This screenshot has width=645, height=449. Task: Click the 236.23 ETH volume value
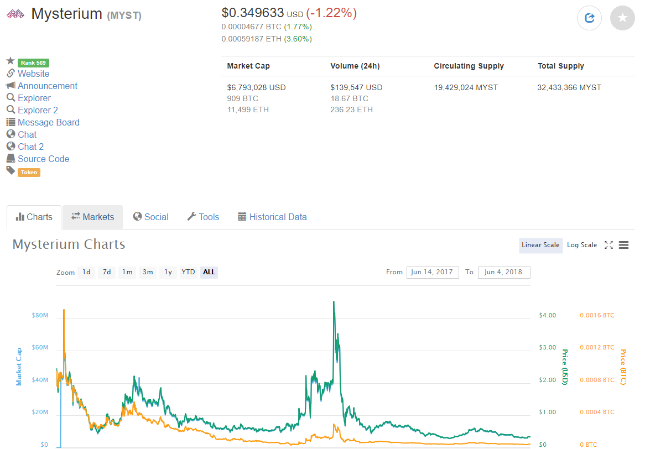pyautogui.click(x=351, y=110)
